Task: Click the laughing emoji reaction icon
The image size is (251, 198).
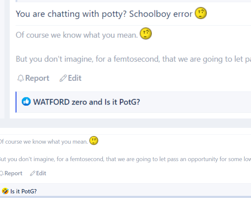Action: pos(5,191)
